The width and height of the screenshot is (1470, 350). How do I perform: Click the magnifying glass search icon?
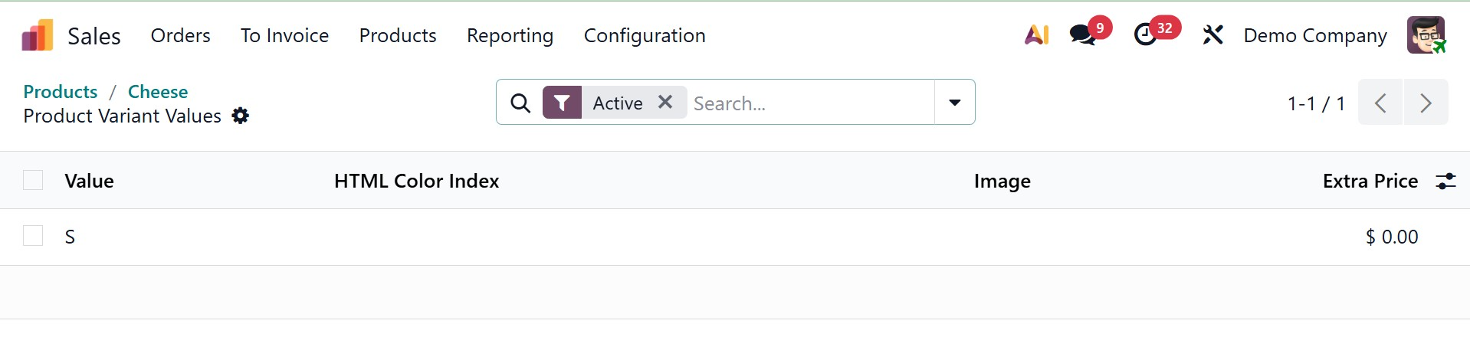point(520,103)
